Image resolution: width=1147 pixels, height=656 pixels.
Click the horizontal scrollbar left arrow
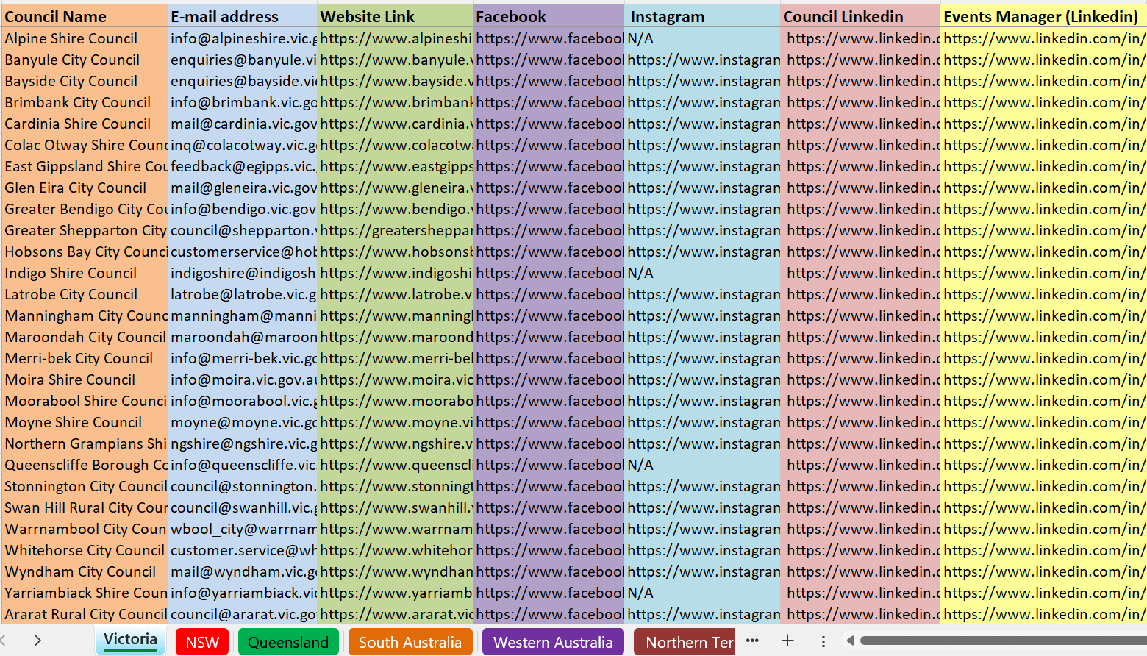click(x=851, y=641)
